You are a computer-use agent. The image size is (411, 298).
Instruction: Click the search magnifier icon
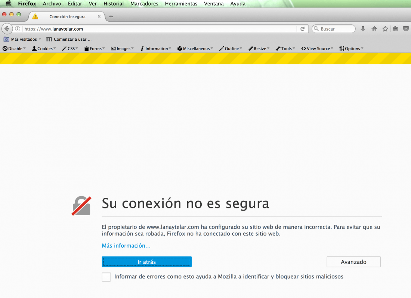[x=316, y=29]
